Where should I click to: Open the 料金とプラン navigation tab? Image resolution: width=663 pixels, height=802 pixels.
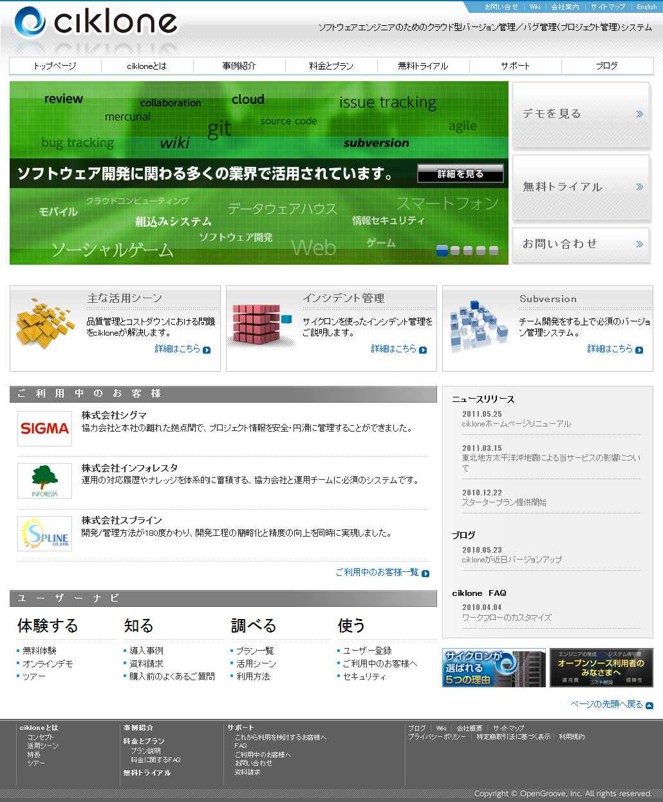coord(331,66)
